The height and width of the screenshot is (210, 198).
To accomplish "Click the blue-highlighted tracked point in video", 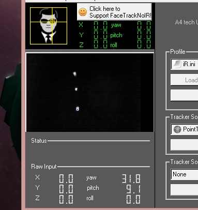I will pyautogui.click(x=78, y=109).
